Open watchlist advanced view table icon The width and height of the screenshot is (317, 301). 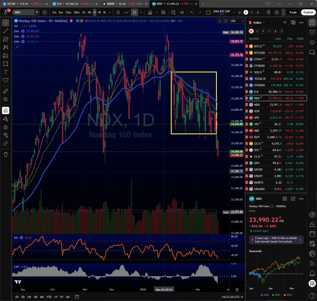(x=293, y=23)
